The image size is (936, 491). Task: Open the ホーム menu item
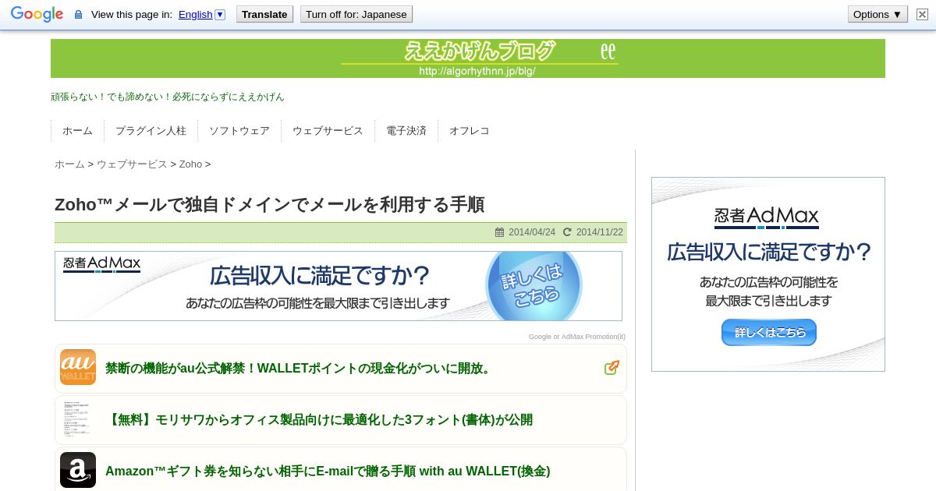click(x=77, y=131)
